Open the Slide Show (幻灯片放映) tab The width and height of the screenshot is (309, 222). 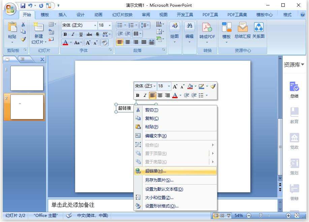(x=122, y=15)
